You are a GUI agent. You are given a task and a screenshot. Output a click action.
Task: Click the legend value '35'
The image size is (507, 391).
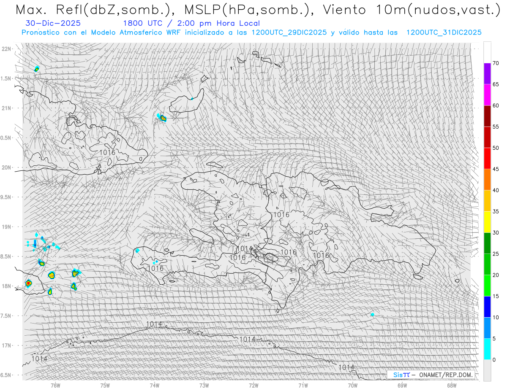(496, 211)
